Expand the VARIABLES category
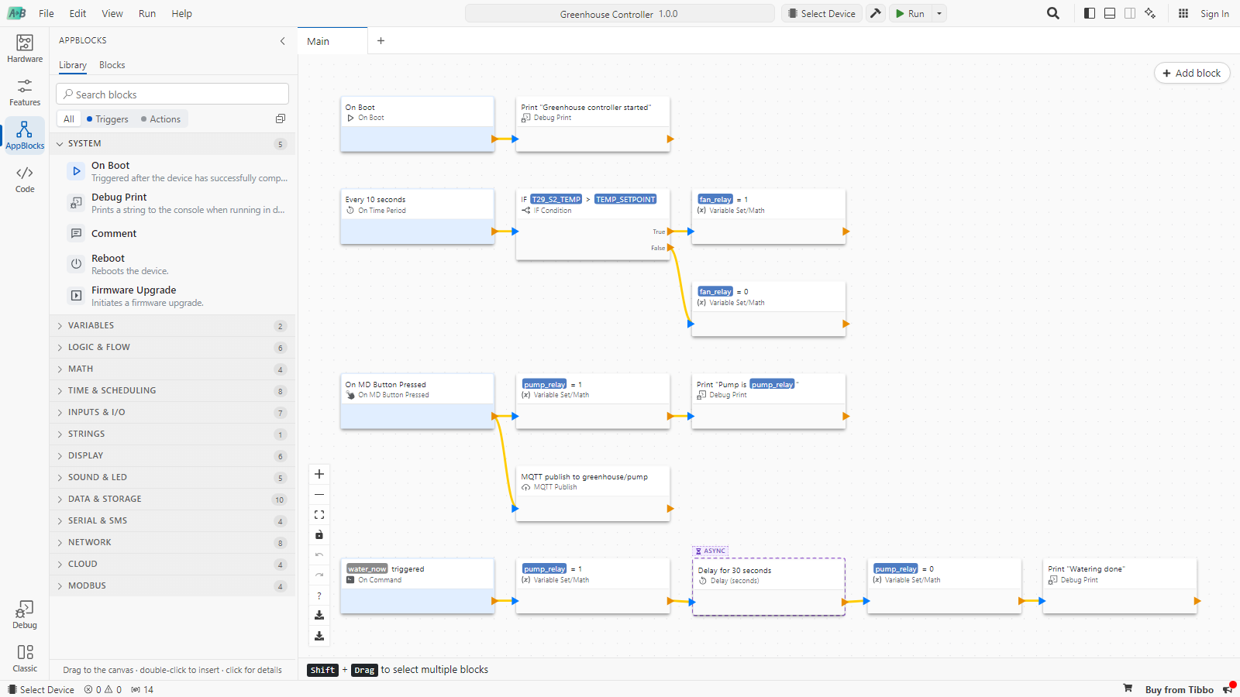This screenshot has width=1240, height=697. [172, 325]
